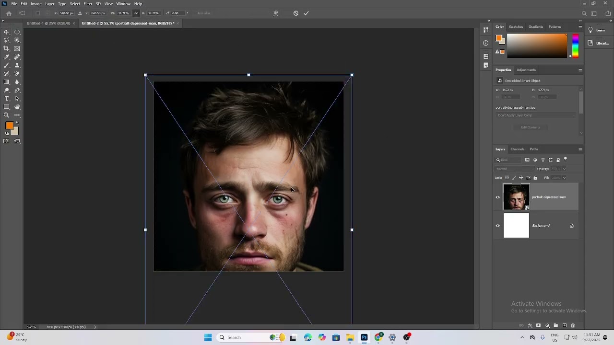Viewport: 614px width, 345px height.
Task: Select the Blur tool
Action: [x=17, y=82]
